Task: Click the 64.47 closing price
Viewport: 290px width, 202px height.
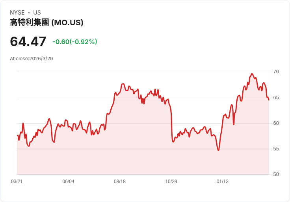Action: pyautogui.click(x=28, y=41)
